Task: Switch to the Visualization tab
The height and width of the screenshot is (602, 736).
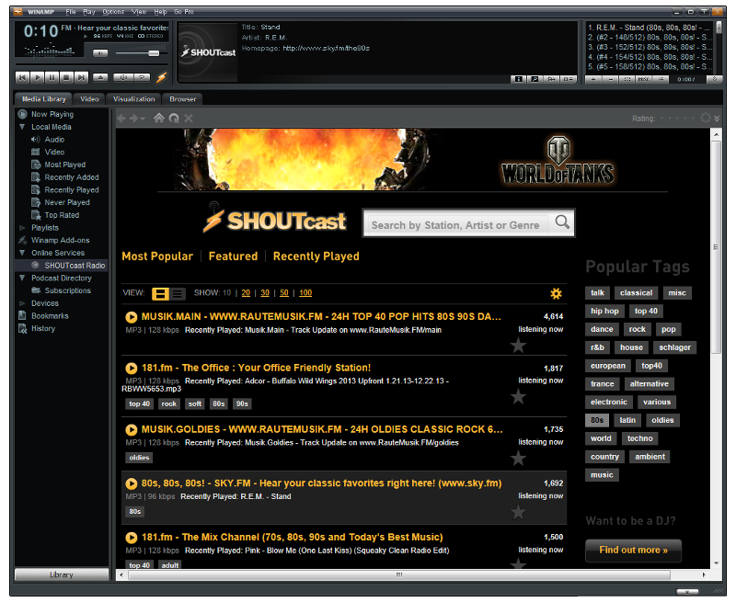Action: [133, 98]
